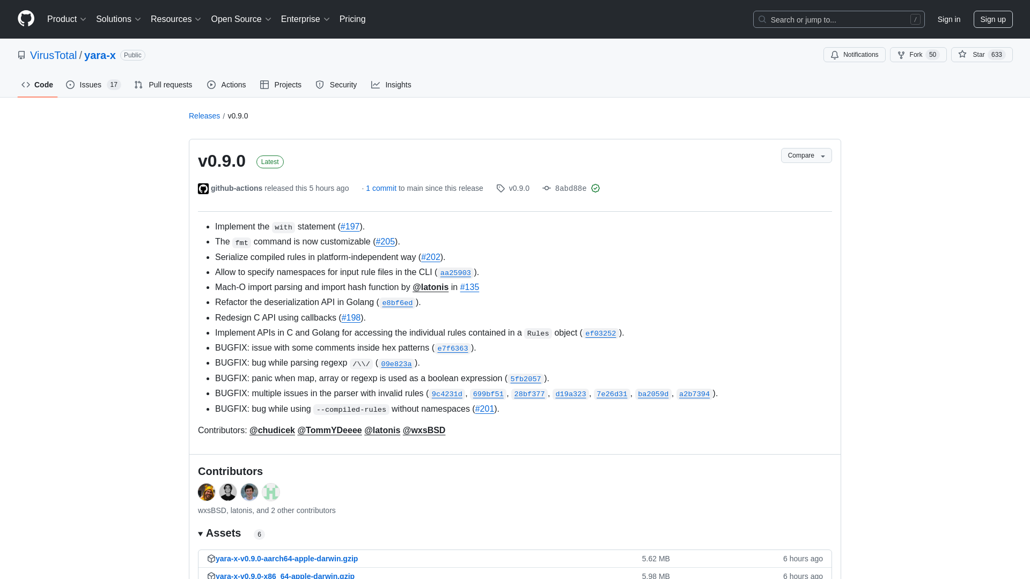Click the Latest release badge
The width and height of the screenshot is (1030, 579).
coord(270,162)
